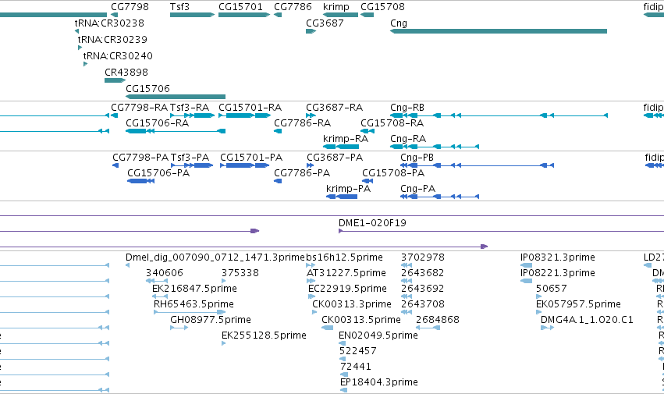
Task: Select the Tsf3-RA transcript glyph
Action: (192, 115)
